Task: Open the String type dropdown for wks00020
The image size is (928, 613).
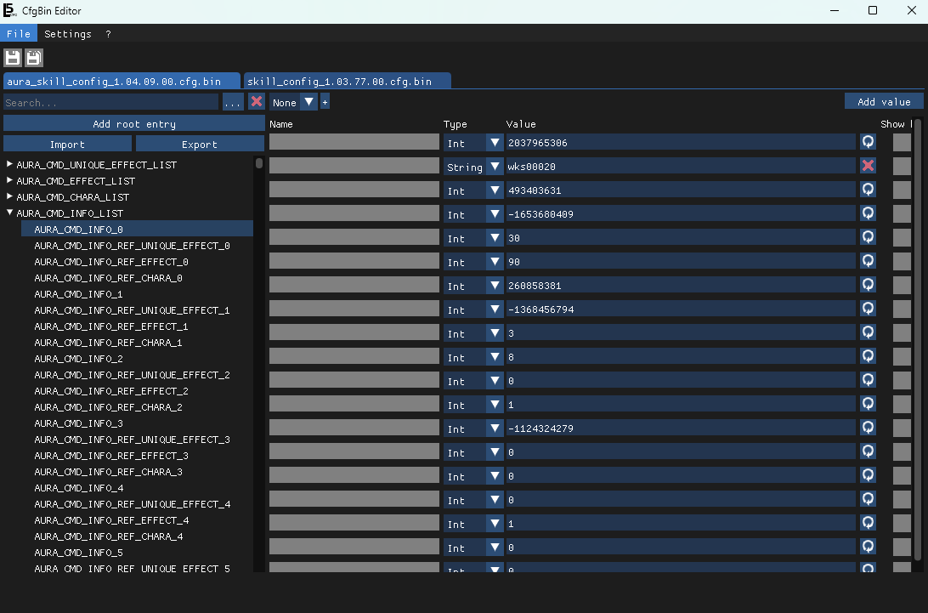Action: [x=495, y=167]
